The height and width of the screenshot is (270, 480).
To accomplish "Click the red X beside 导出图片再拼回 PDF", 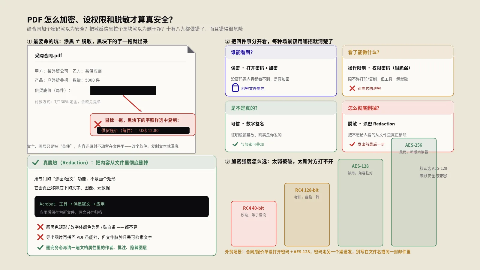I will pos(40,237).
